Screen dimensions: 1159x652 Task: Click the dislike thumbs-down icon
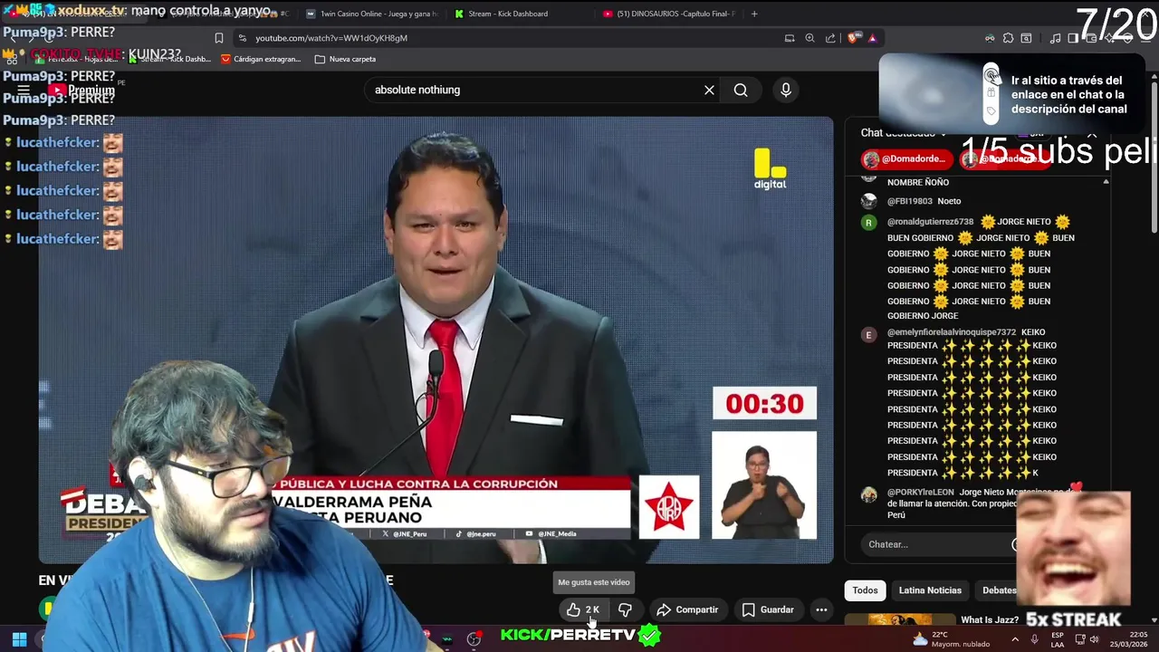(x=625, y=609)
